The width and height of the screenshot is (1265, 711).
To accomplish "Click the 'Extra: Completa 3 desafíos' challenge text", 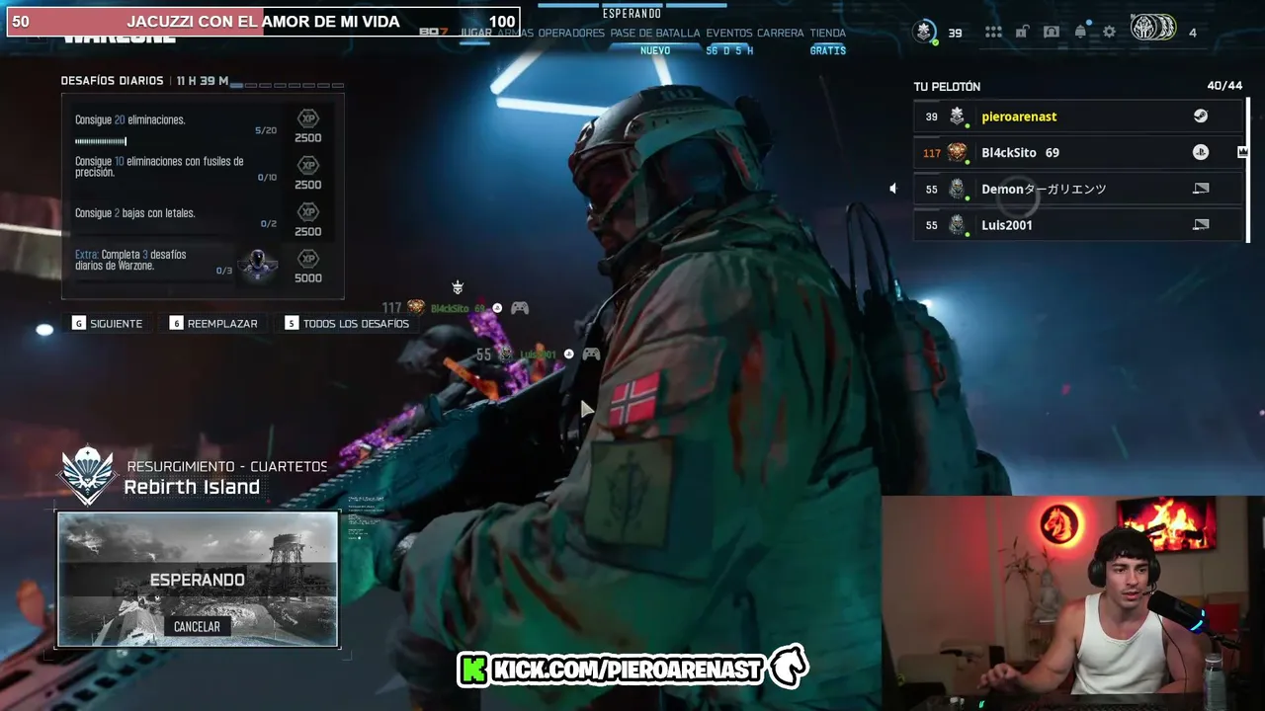I will 130,260.
